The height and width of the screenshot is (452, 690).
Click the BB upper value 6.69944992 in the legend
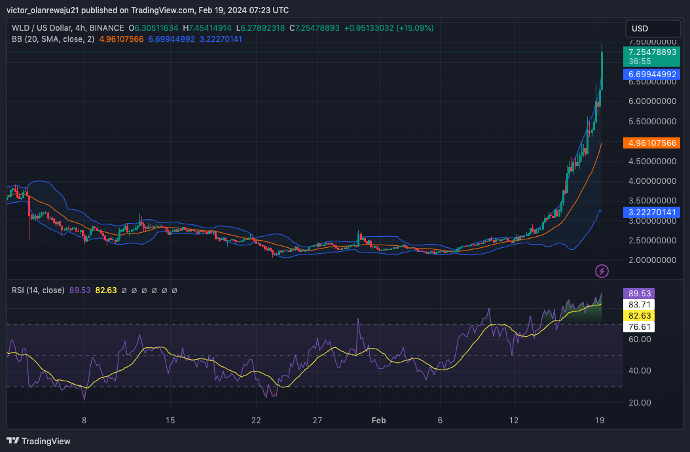pyautogui.click(x=172, y=39)
